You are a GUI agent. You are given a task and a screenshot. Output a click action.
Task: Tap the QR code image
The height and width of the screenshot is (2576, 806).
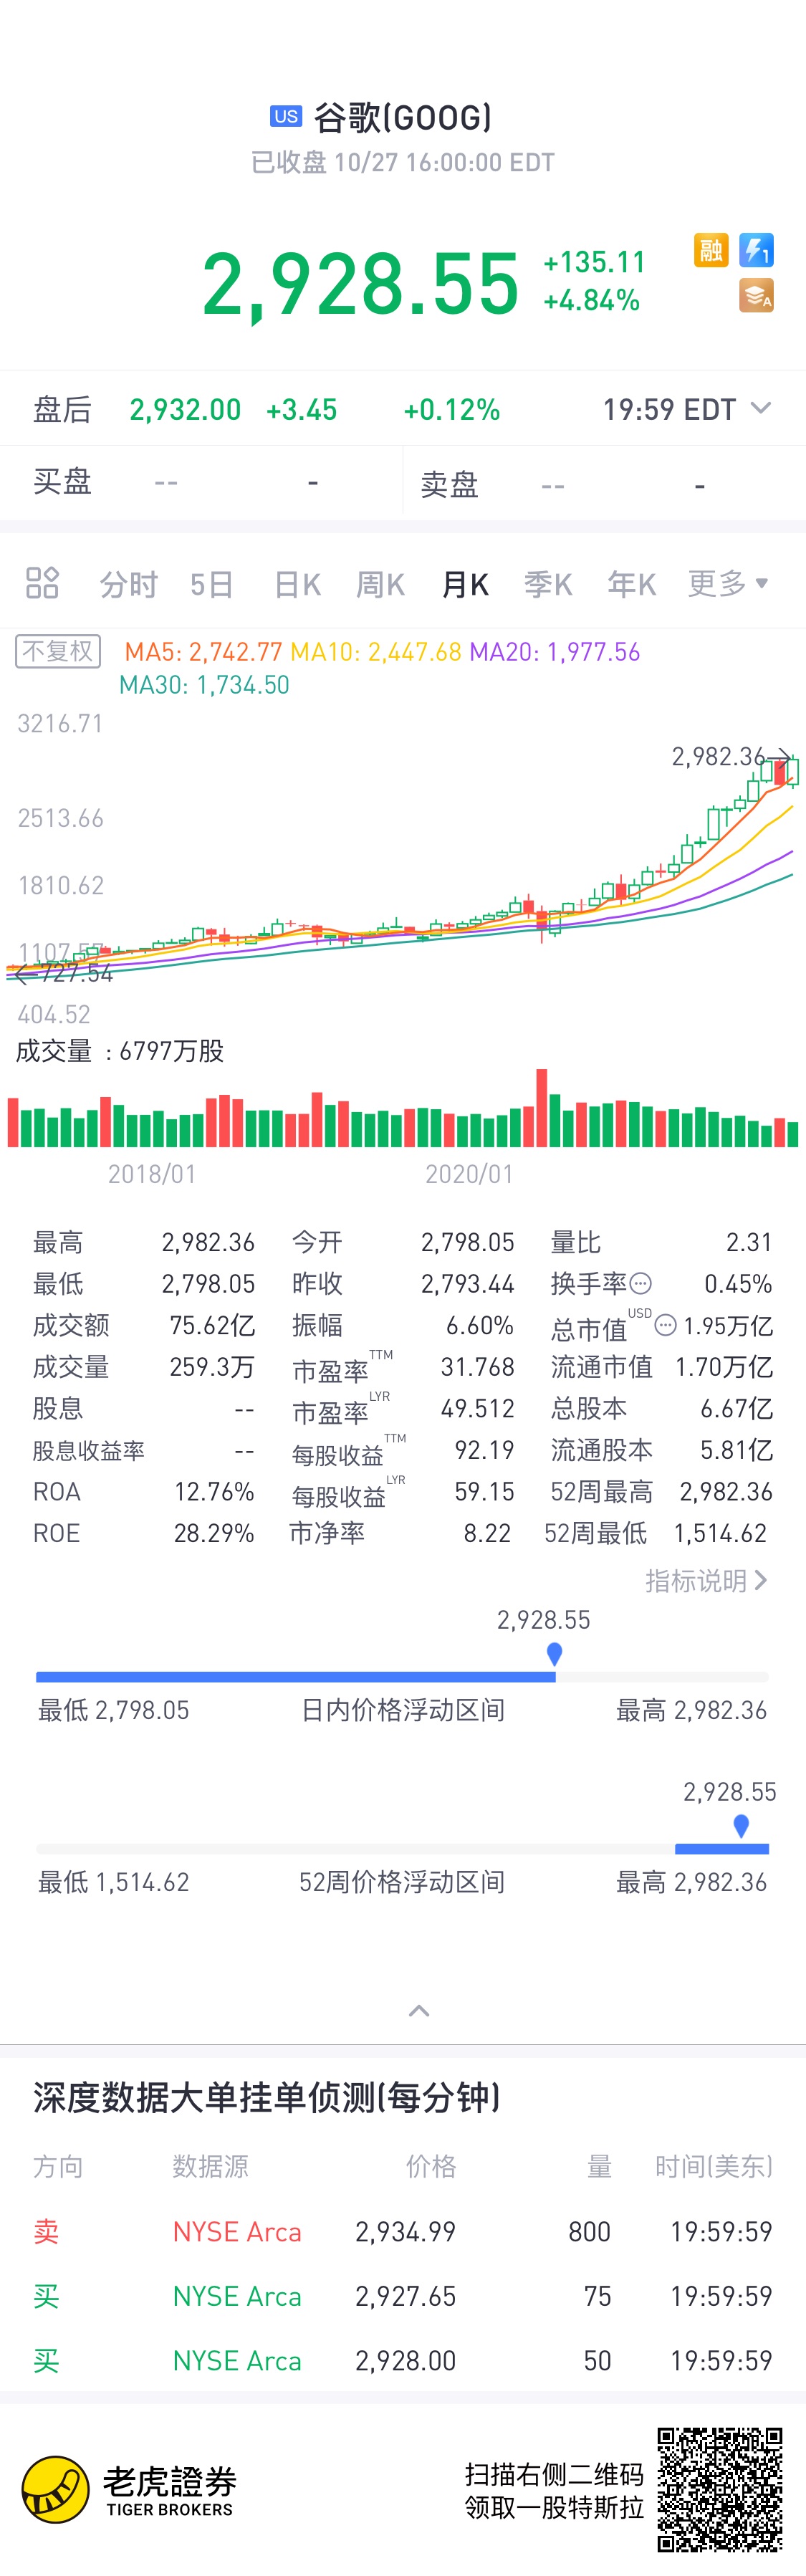pyautogui.click(x=719, y=2489)
